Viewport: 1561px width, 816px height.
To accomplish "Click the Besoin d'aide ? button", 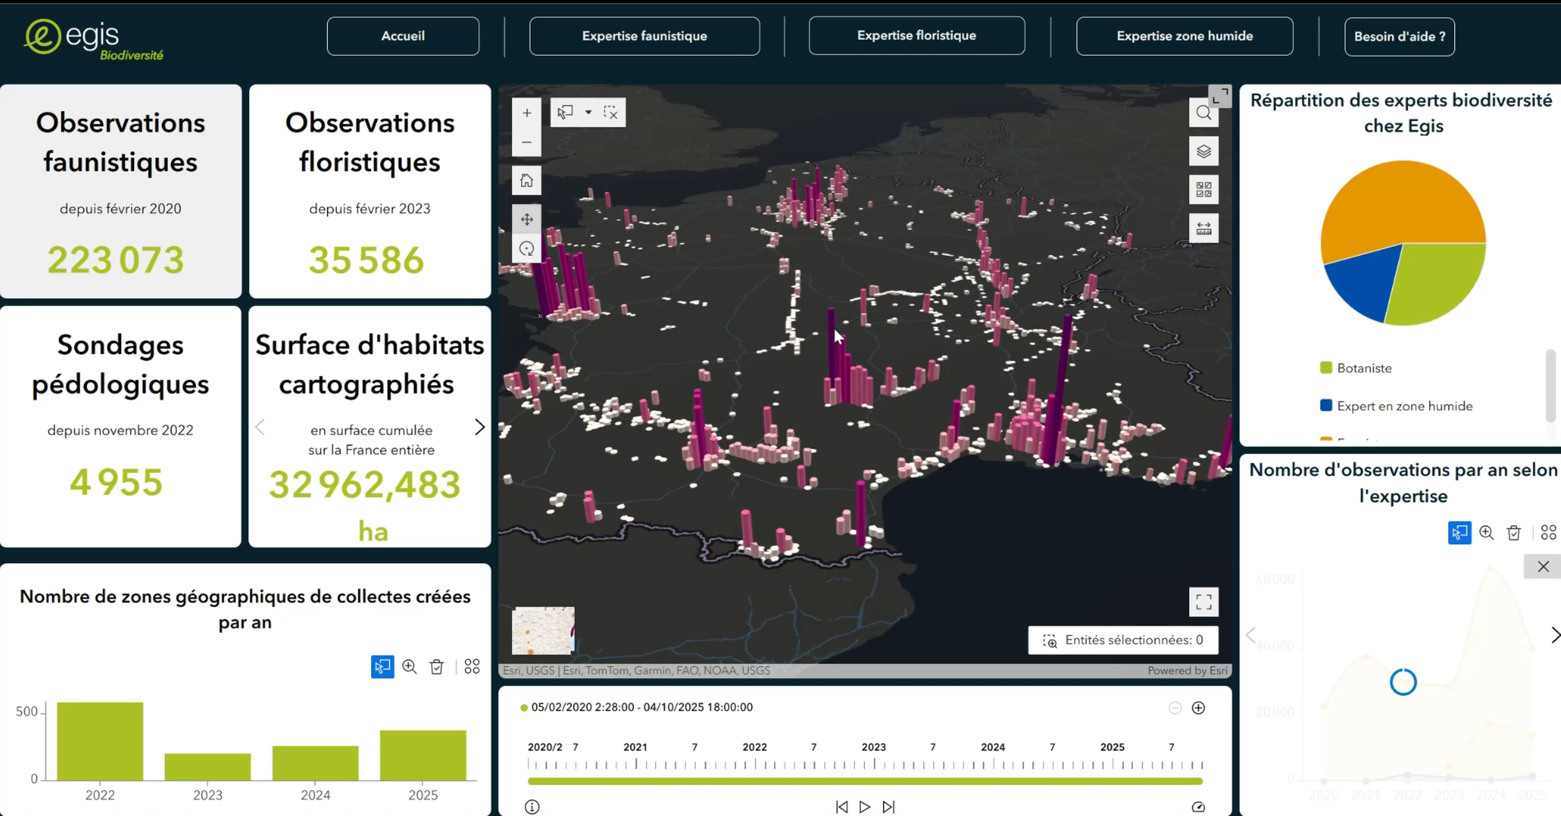I will coord(1399,37).
